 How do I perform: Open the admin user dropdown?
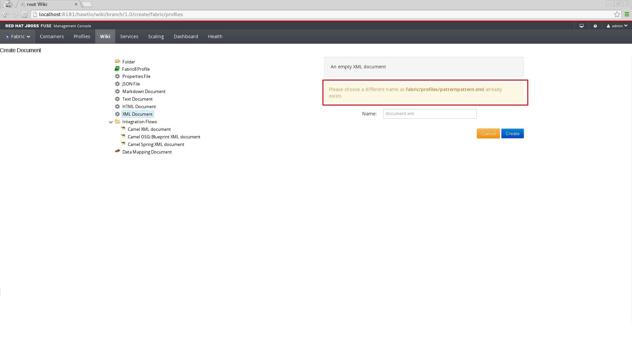tap(617, 26)
